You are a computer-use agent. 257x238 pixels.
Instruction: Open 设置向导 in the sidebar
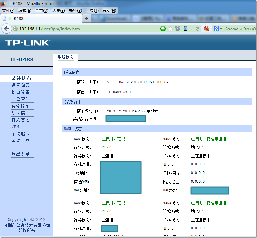21,85
